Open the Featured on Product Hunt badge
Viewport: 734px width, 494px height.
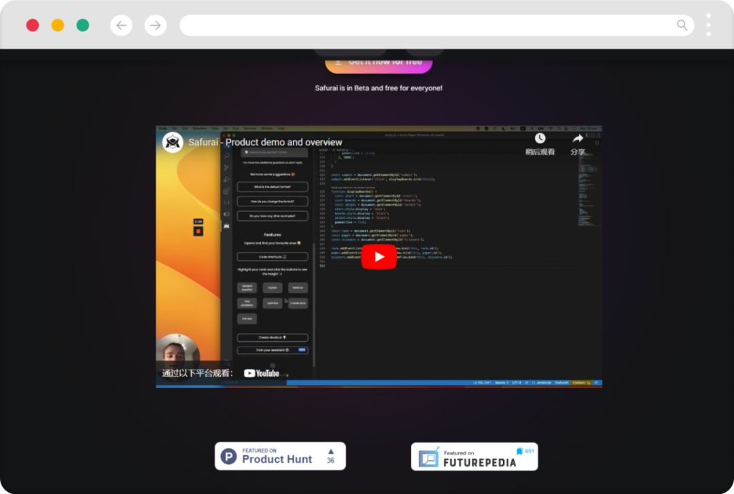pos(281,456)
